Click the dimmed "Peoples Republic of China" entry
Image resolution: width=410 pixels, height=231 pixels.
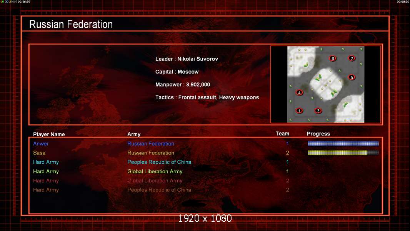[x=159, y=190]
